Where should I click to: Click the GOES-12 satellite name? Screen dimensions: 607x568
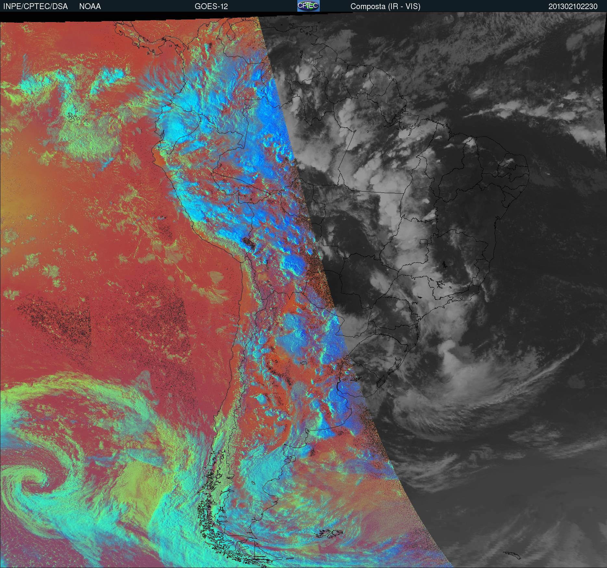pos(211,6)
